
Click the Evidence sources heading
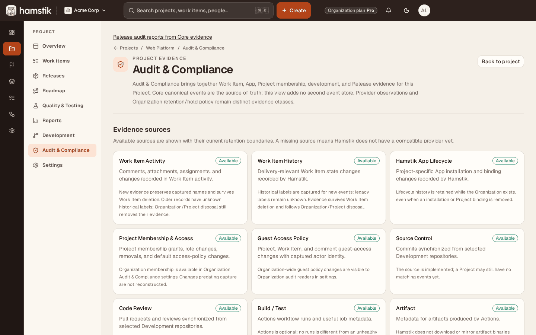pos(142,130)
